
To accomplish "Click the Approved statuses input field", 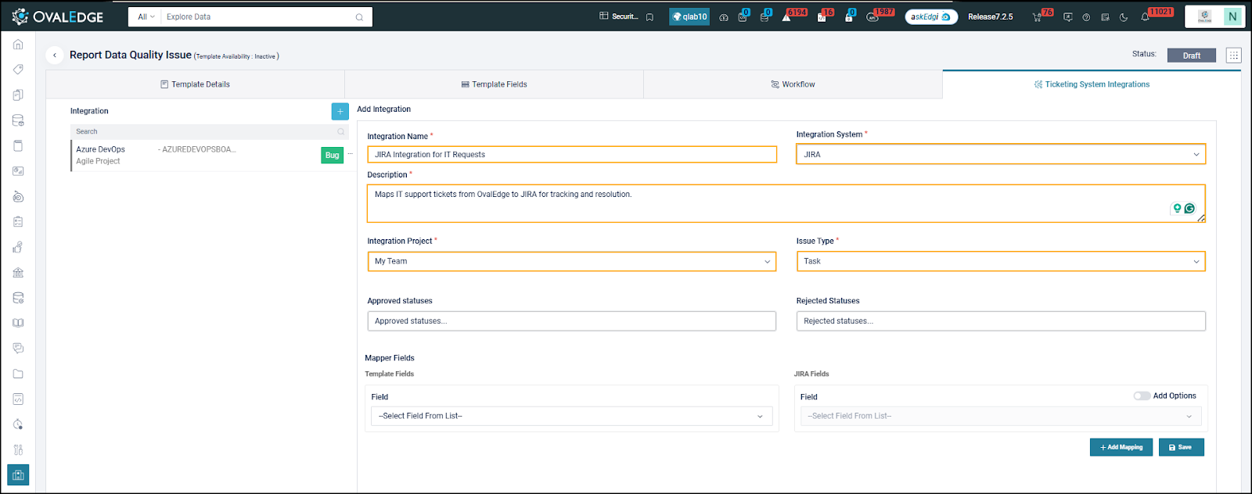I will coord(571,321).
